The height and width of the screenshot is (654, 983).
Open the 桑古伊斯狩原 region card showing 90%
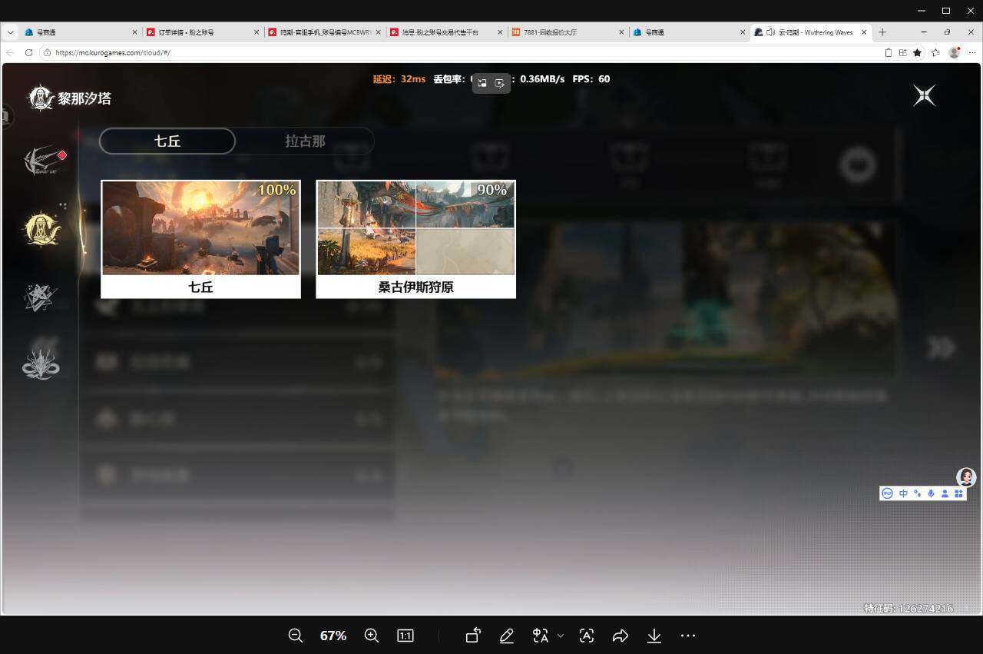pos(415,239)
